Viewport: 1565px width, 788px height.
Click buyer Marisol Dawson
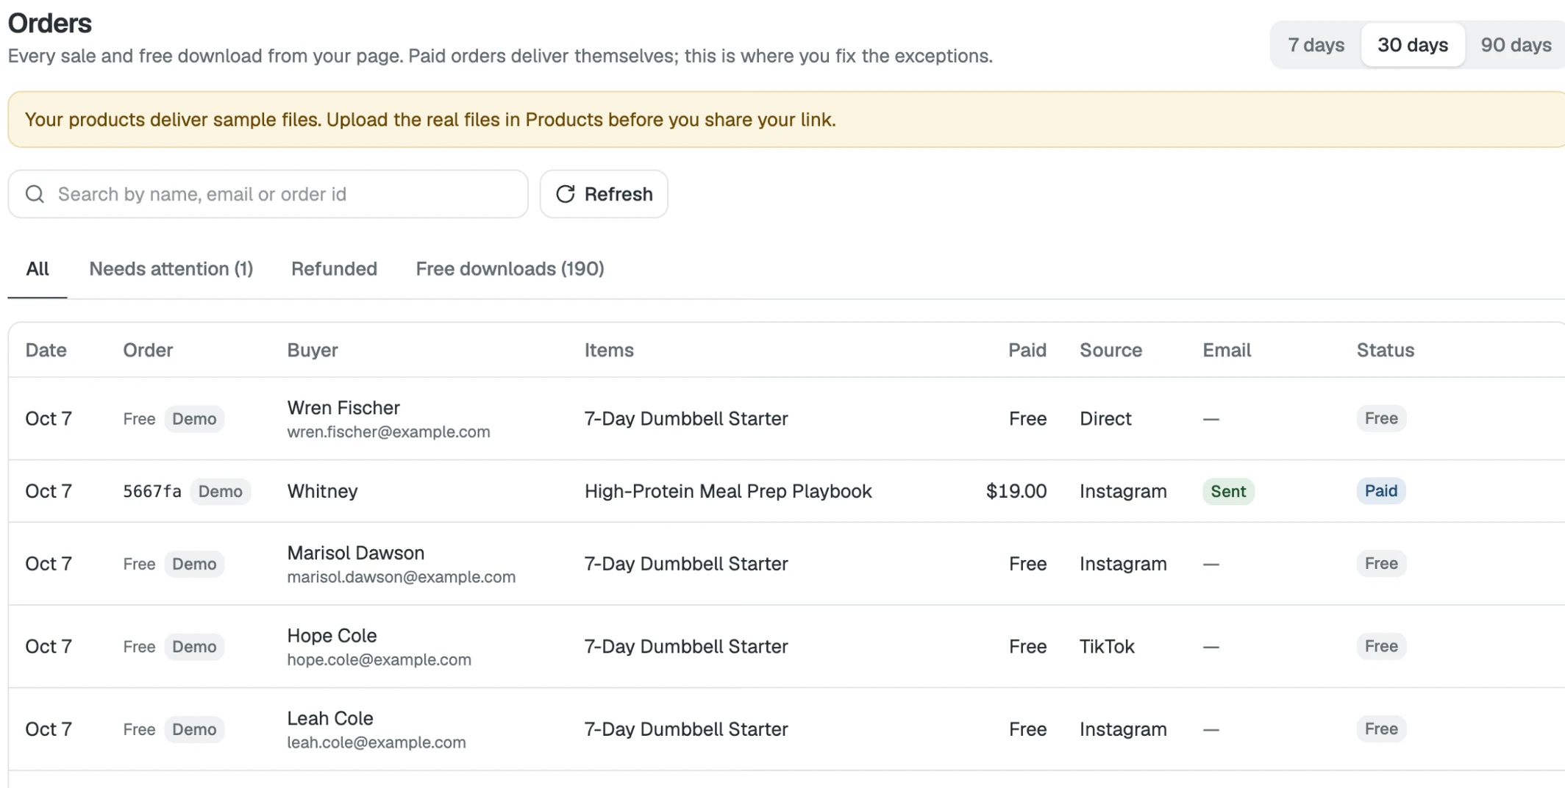pyautogui.click(x=356, y=553)
